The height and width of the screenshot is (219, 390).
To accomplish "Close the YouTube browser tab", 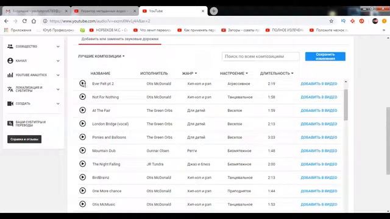I will tap(203, 11).
